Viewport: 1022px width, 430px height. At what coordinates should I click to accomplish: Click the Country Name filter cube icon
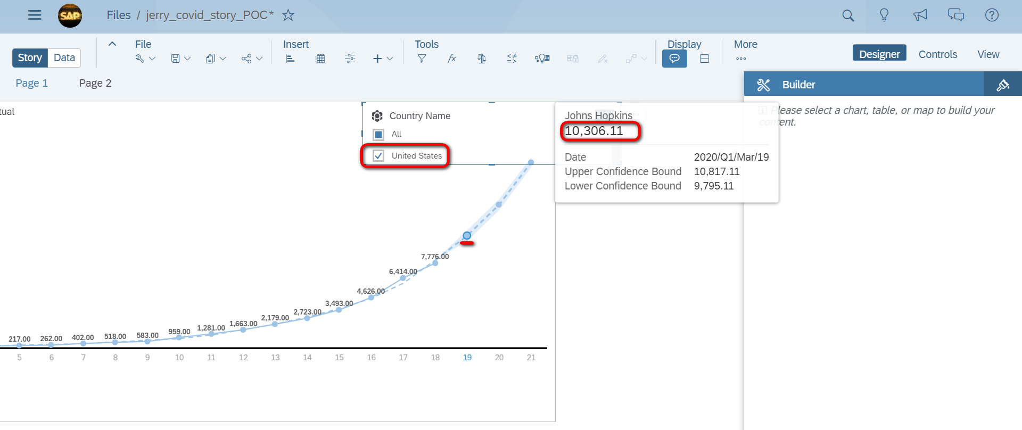pos(377,116)
